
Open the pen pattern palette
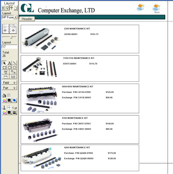point(9,112)
